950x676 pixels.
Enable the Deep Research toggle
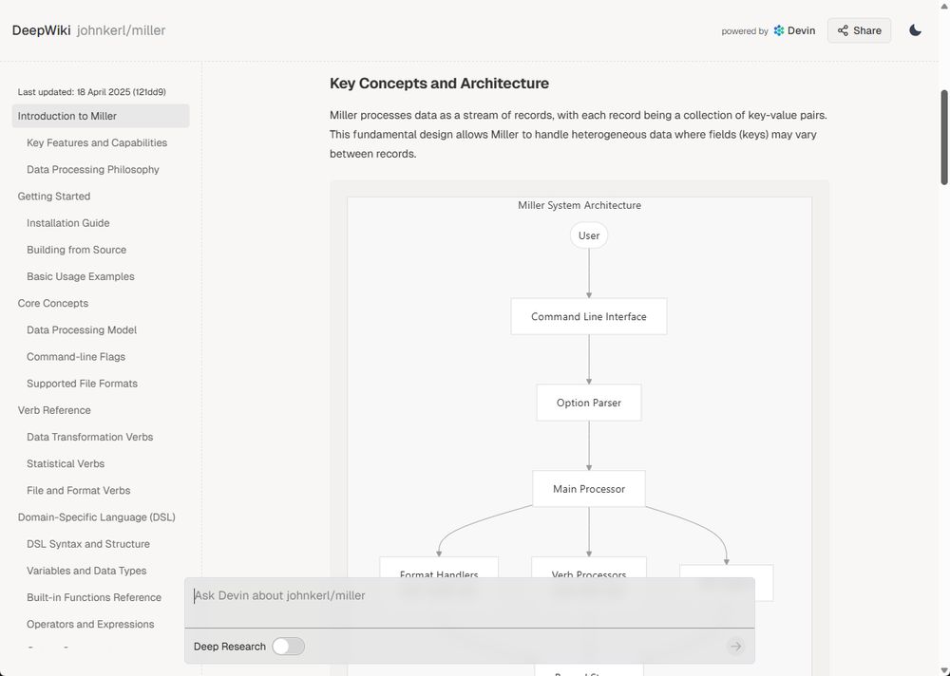click(x=288, y=647)
